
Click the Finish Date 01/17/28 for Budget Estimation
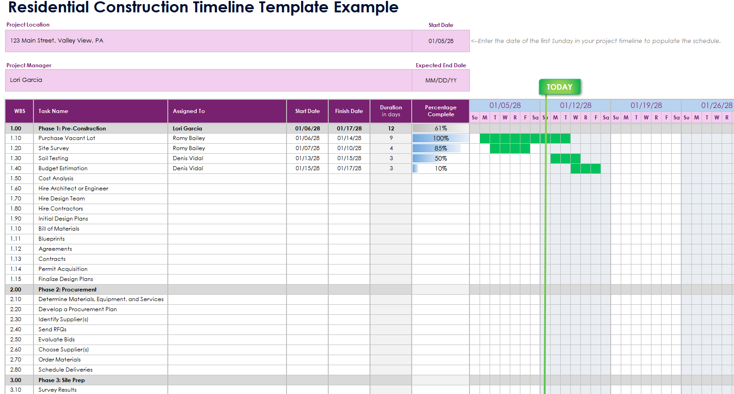(349, 168)
